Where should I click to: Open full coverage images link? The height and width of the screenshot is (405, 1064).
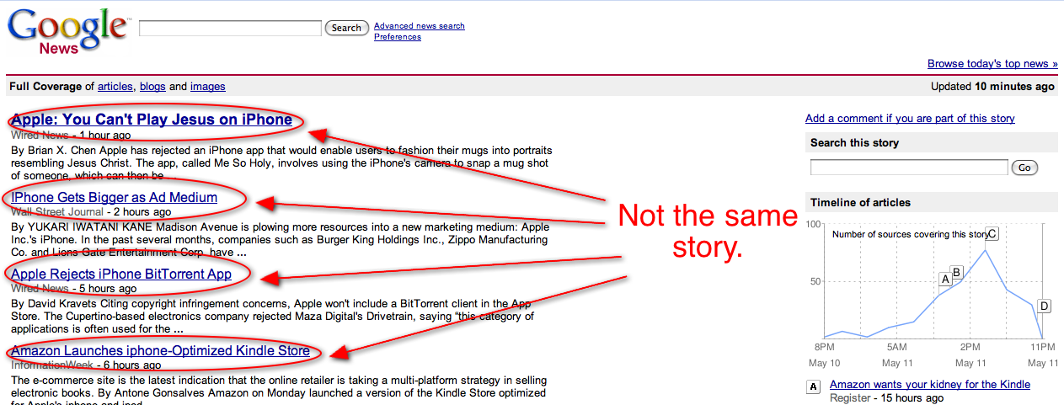pyautogui.click(x=208, y=87)
